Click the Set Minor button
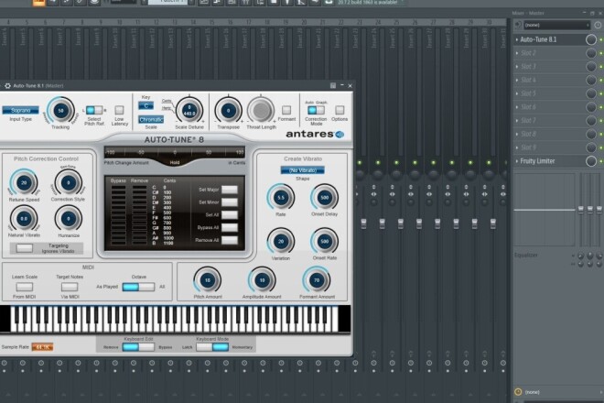Image resolution: width=604 pixels, height=403 pixels. [x=230, y=202]
